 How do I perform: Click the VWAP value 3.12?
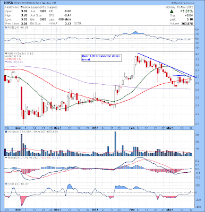click(x=69, y=23)
